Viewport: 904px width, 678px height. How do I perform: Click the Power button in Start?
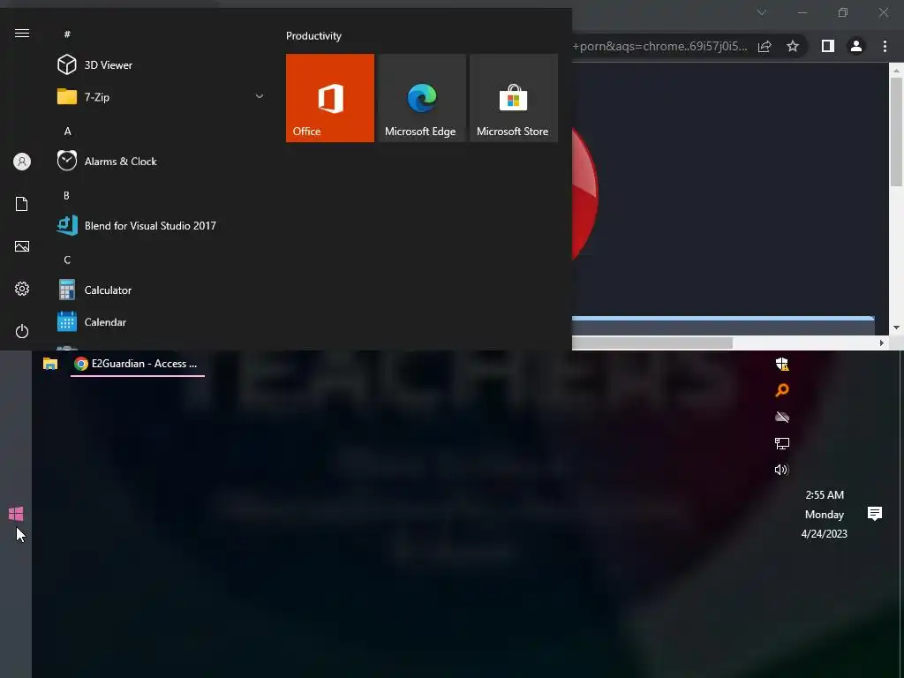coord(22,332)
